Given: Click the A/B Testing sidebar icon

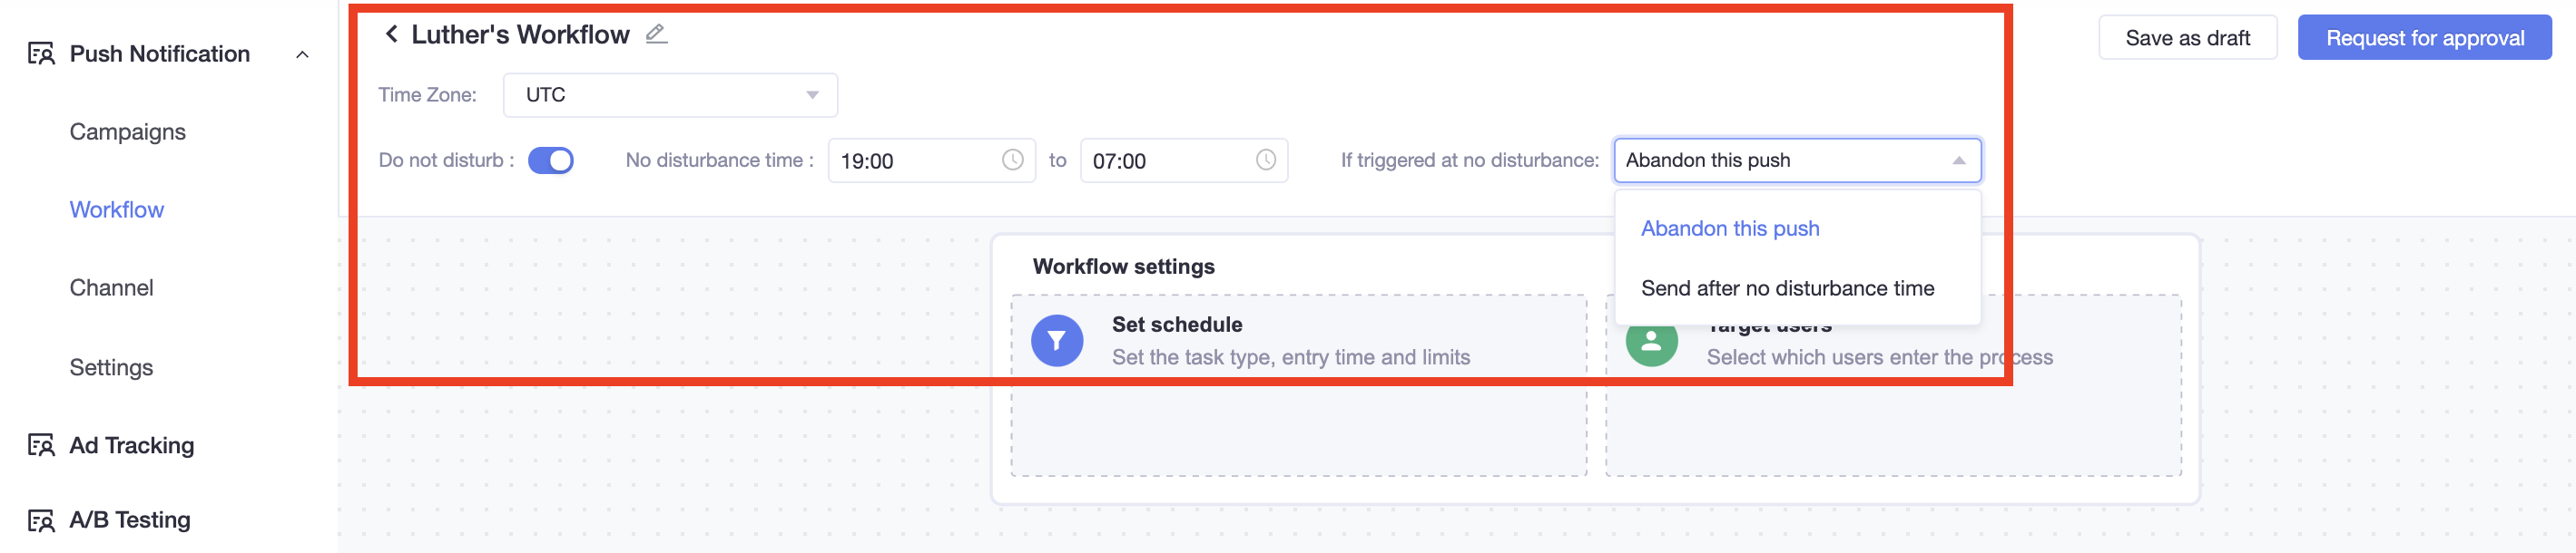Looking at the screenshot, I should [x=41, y=520].
